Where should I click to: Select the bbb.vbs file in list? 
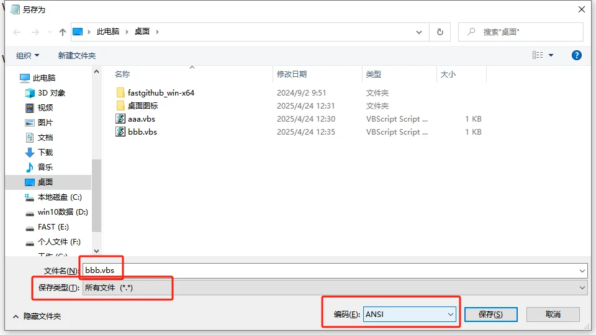pos(143,132)
